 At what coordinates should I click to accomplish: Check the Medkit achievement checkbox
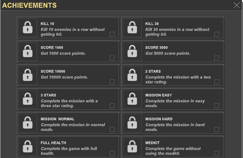pyautogui.click(x=217, y=153)
